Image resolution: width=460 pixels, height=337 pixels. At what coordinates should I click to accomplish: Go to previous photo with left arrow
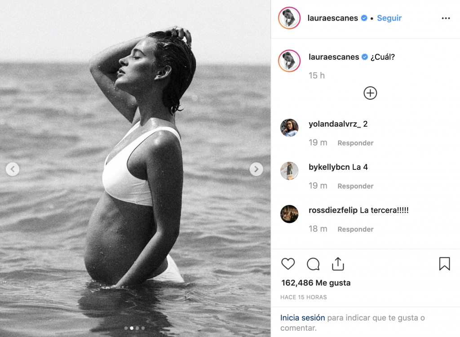13,169
